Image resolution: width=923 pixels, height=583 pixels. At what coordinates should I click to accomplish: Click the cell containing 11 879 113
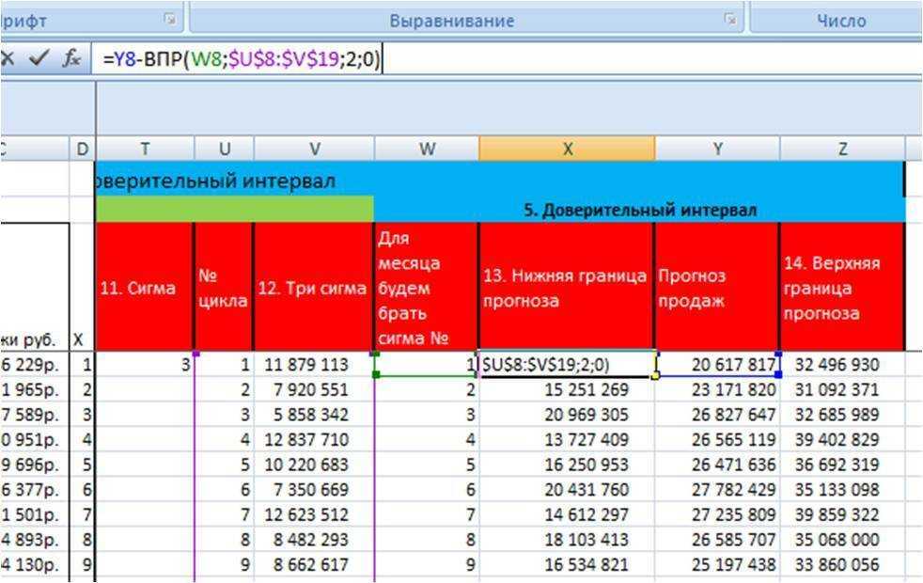[x=314, y=365]
